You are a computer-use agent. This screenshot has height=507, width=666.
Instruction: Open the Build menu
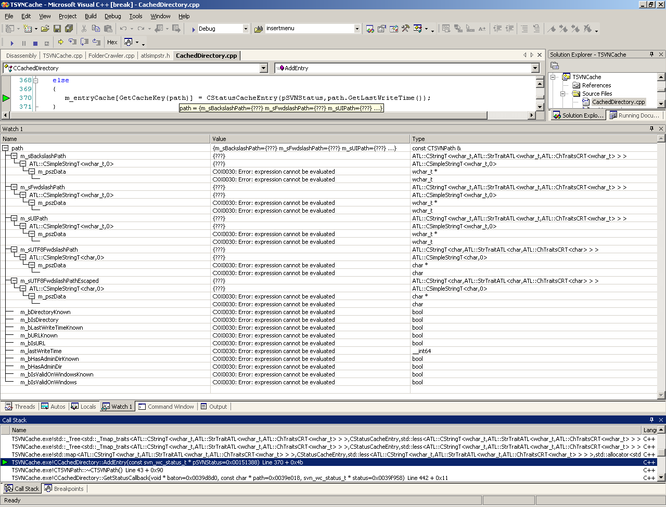[x=91, y=16]
